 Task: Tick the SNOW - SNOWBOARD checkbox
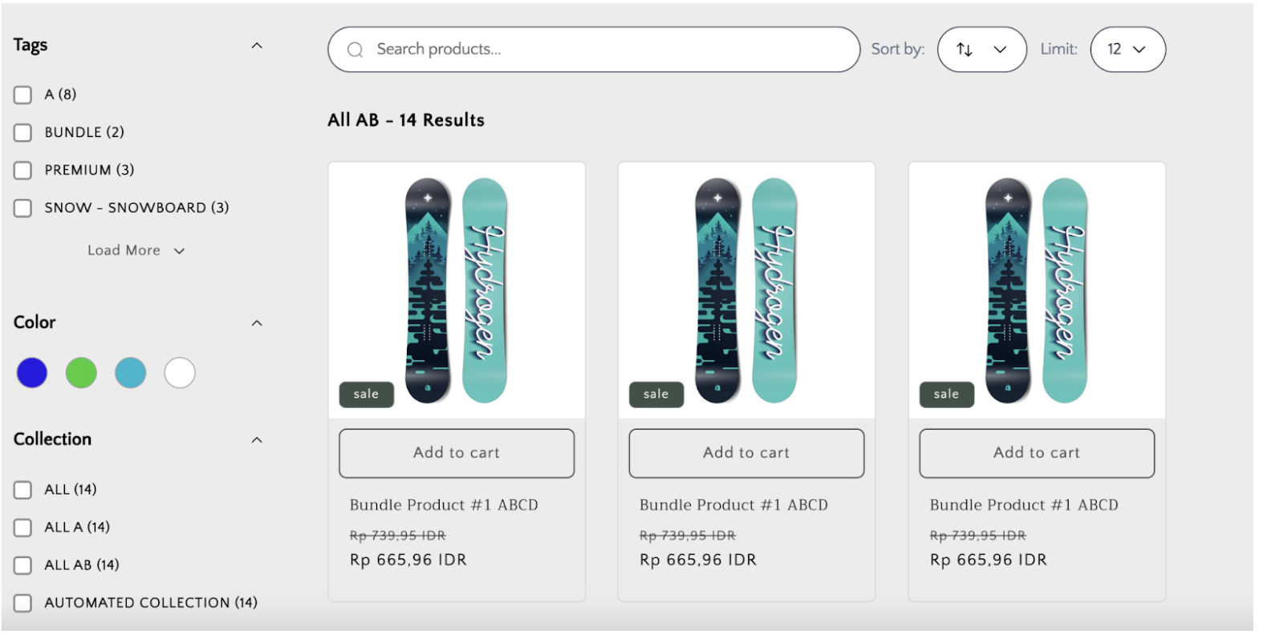[x=22, y=208]
